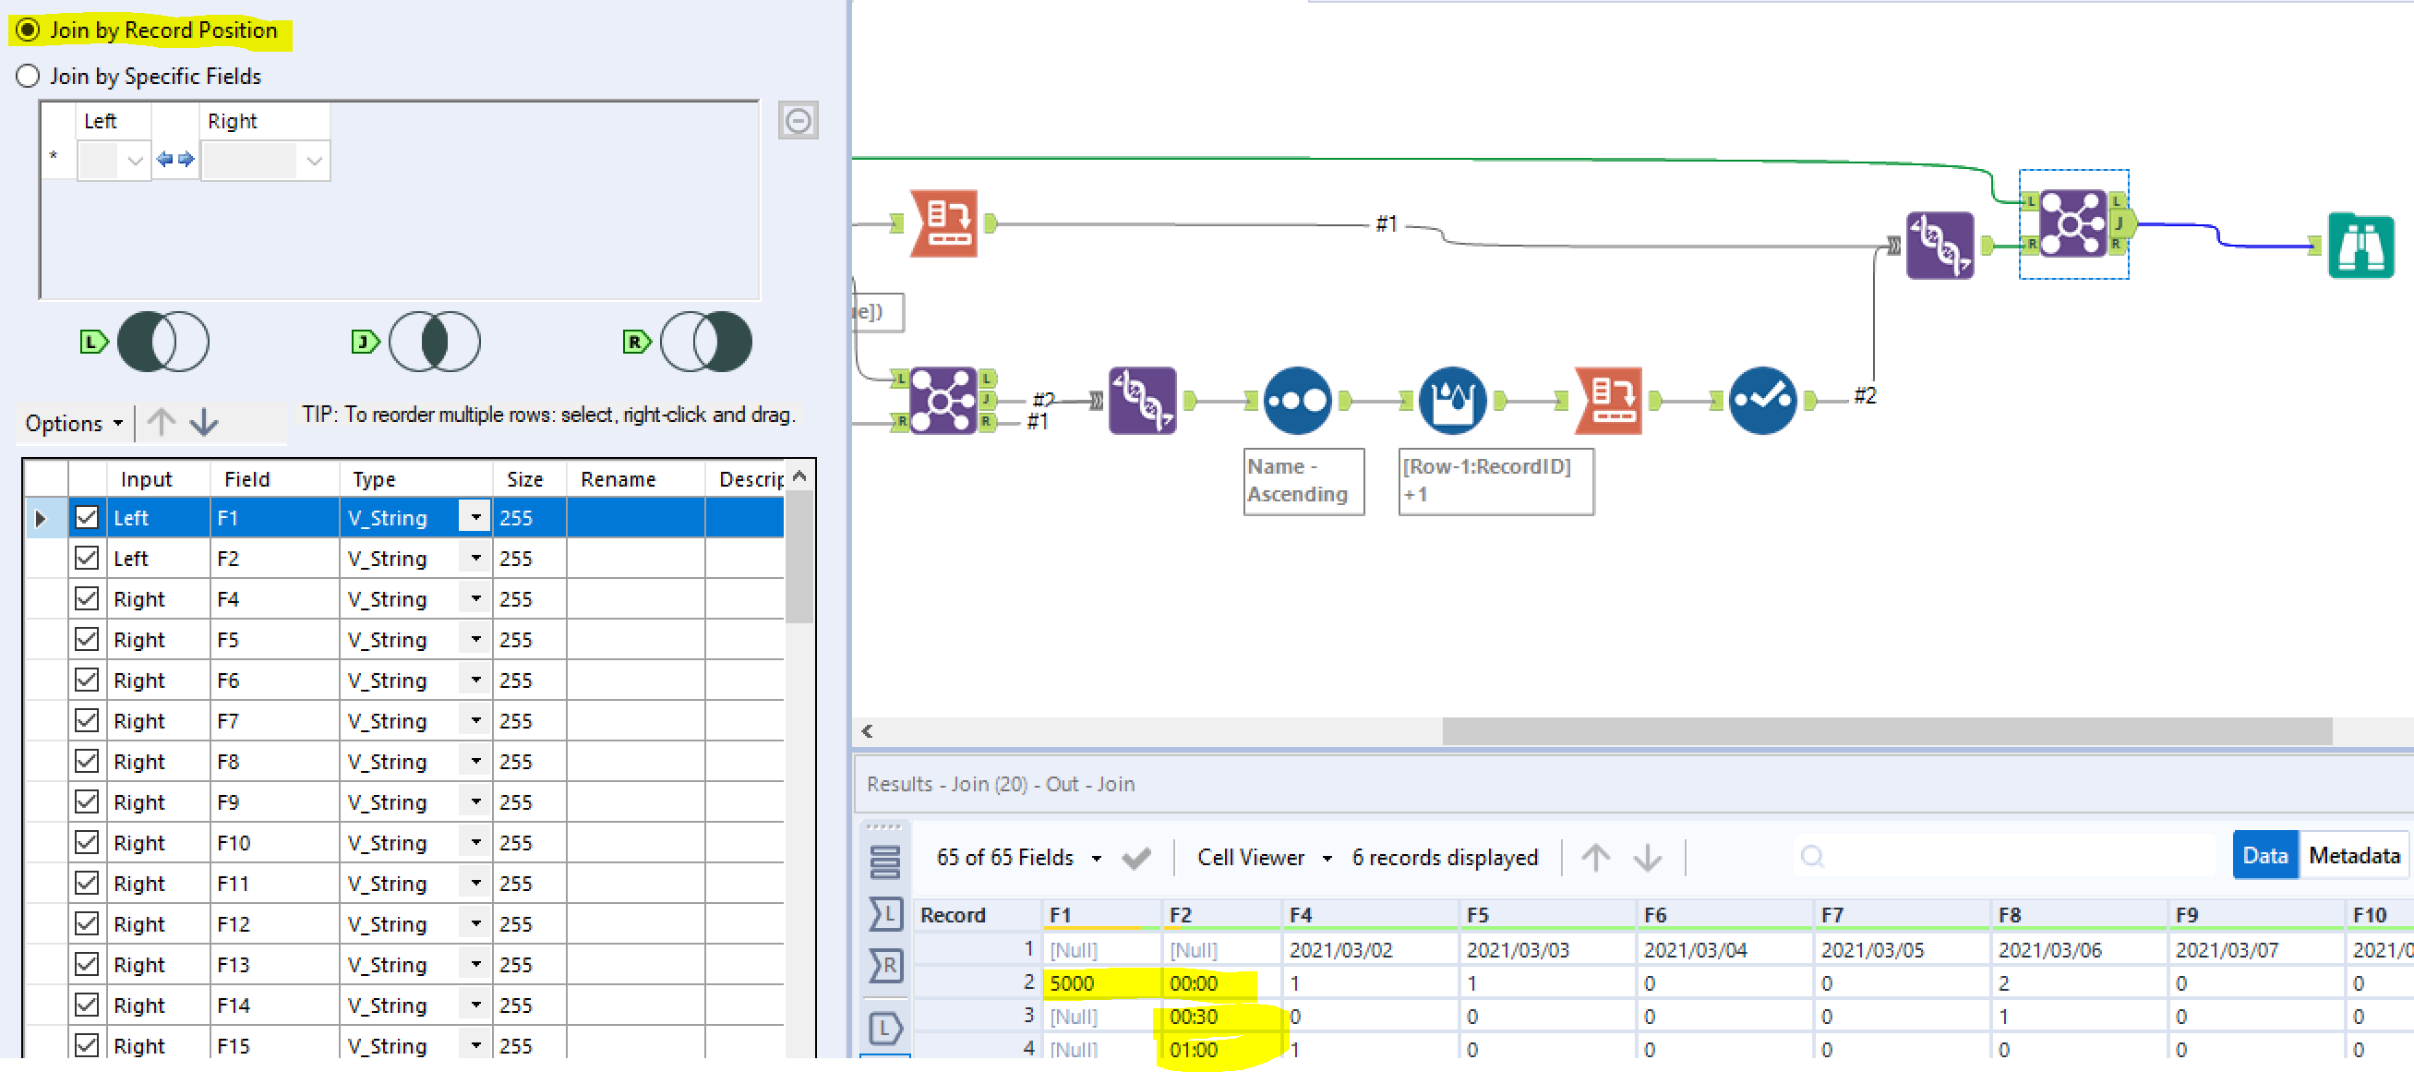The image size is (2414, 1072).
Task: Select Join by Record Position option
Action: [28, 30]
